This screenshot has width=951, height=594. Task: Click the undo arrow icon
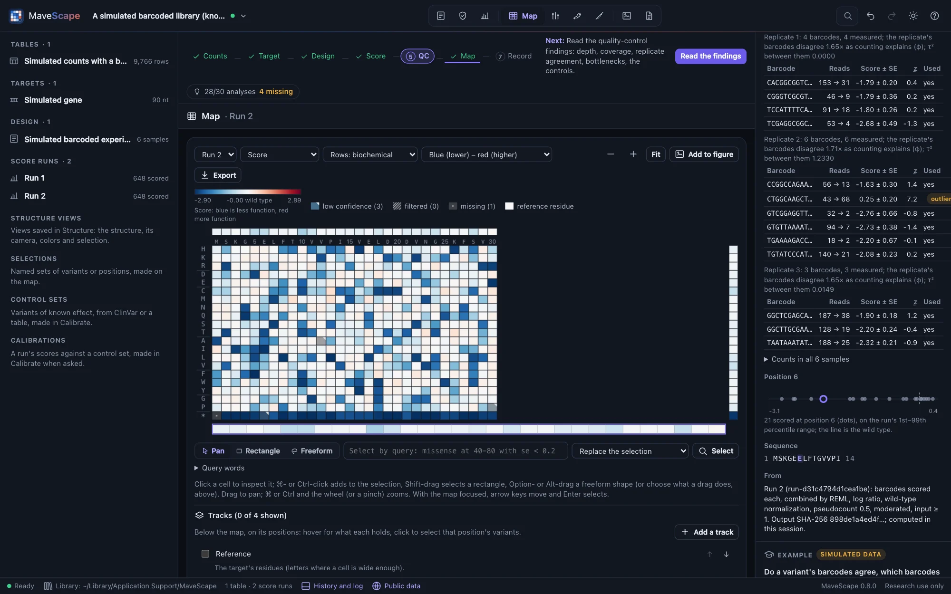870,16
